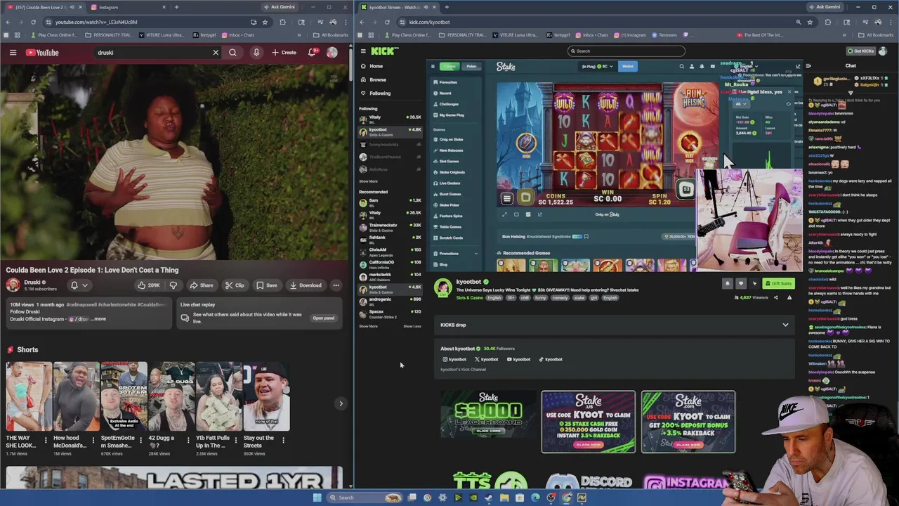Save the video to a playlist
This screenshot has height=506, width=899.
pyautogui.click(x=267, y=285)
